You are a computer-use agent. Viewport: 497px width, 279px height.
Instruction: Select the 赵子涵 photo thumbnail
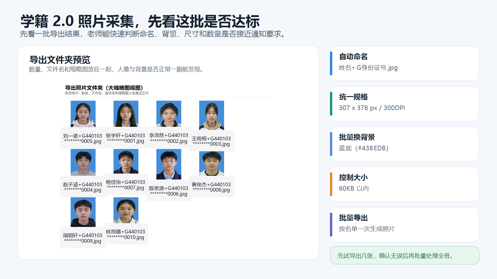tap(83, 162)
